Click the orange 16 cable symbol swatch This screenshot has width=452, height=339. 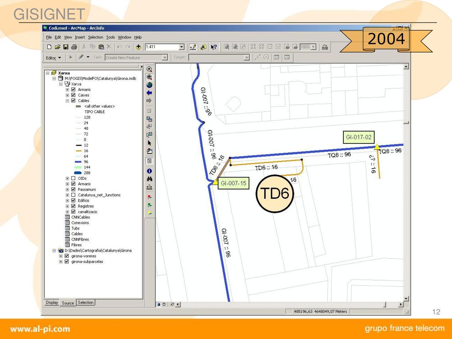coord(78,151)
